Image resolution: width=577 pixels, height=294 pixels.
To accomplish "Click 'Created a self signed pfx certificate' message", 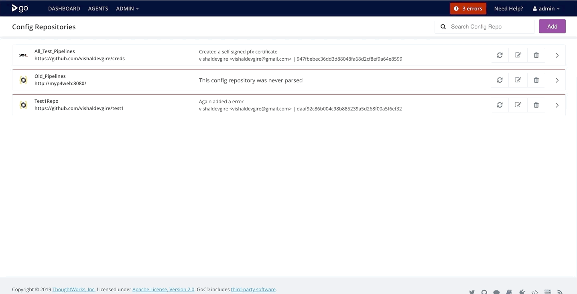I will [238, 52].
